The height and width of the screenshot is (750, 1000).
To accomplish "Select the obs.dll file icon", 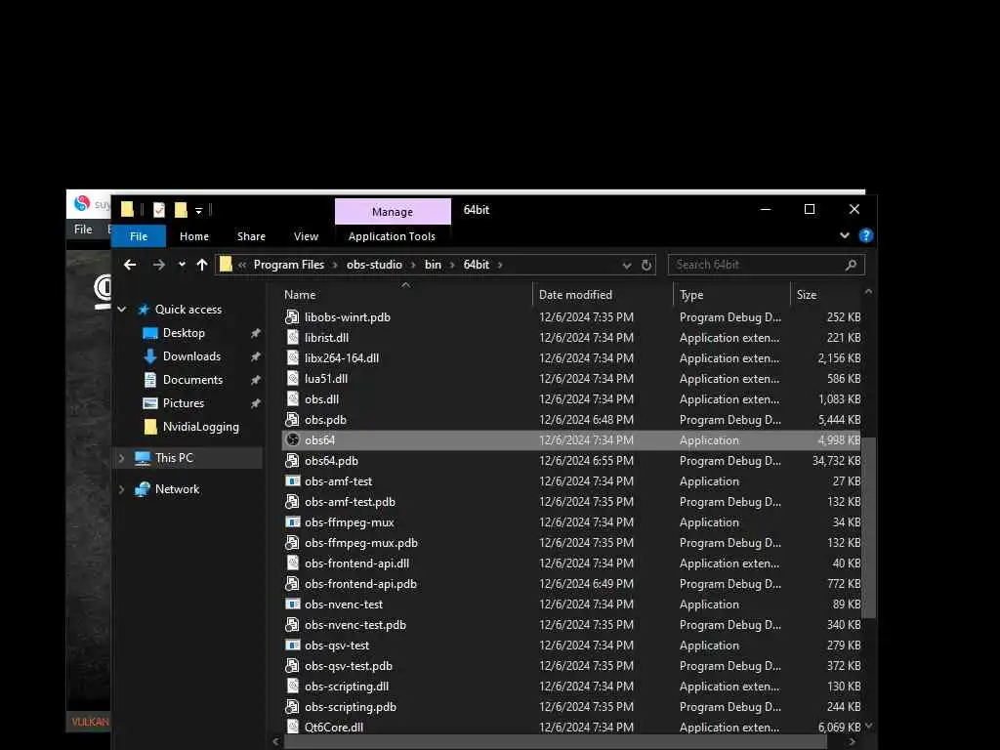I will 293,399.
